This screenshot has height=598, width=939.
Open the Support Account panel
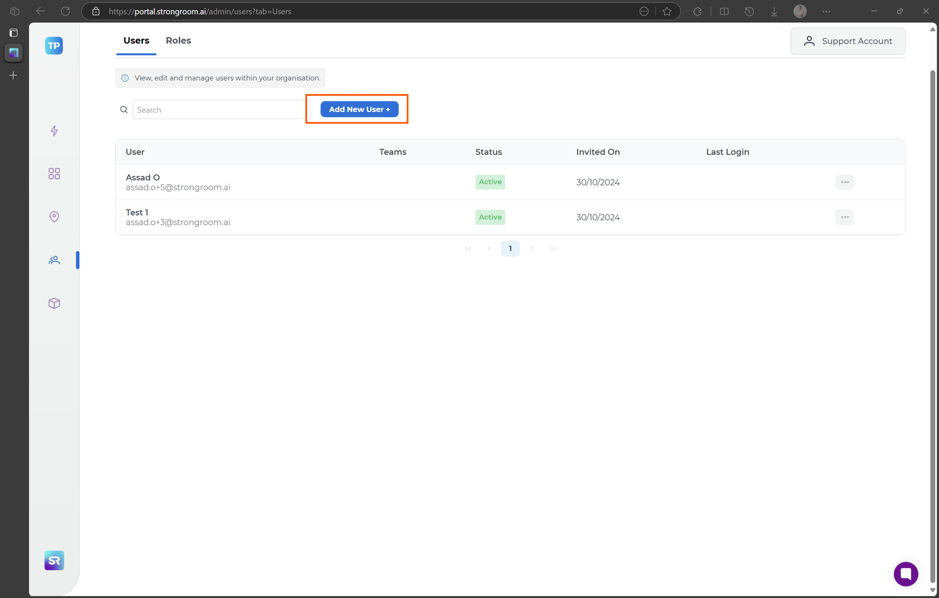848,41
